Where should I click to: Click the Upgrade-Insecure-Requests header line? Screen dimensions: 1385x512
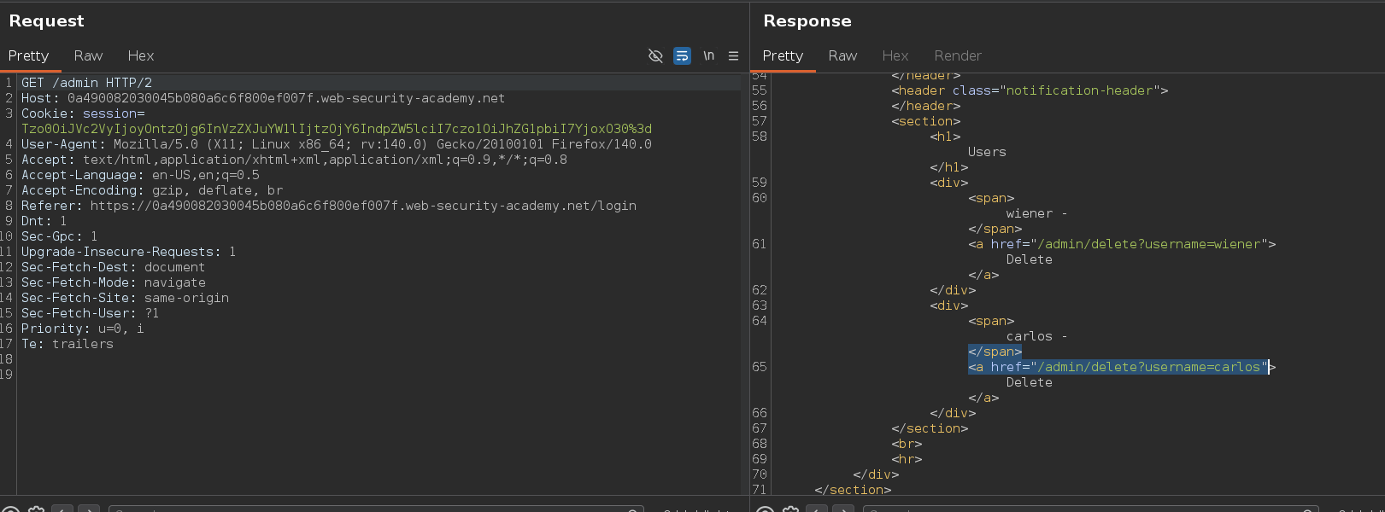pyautogui.click(x=129, y=252)
